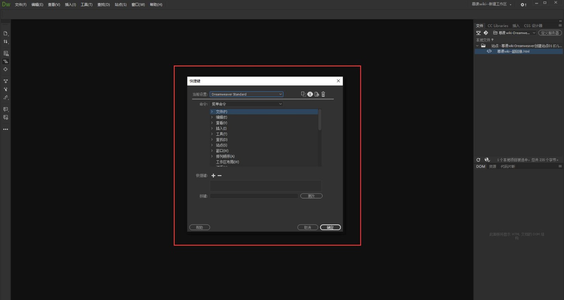The width and height of the screenshot is (564, 300).
Task: Expand the 编辑(E) tree node arrow
Action: (x=212, y=117)
